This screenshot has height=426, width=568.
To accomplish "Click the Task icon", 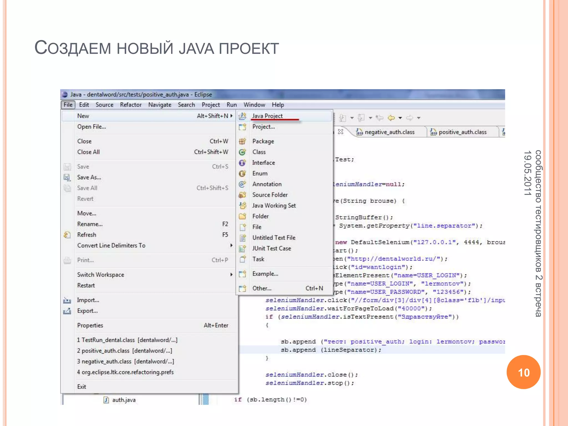I will click(242, 259).
